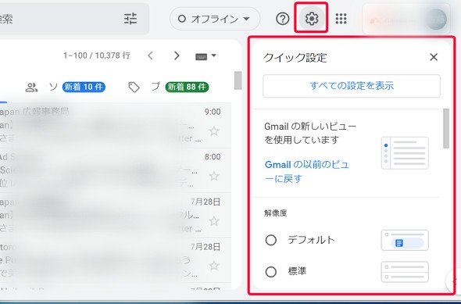The height and width of the screenshot is (304, 461).
Task: Click the tag icon on Promotions tab
Action: tap(134, 88)
